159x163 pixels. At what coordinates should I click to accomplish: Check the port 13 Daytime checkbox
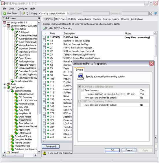tap(44, 41)
